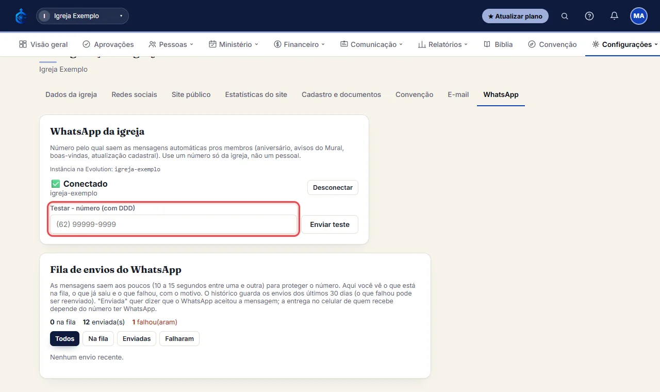Open the notifications bell icon
Screen dimensions: 660x392
tap(614, 16)
